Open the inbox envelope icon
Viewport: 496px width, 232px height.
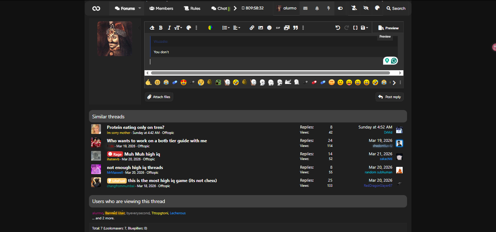click(x=305, y=8)
